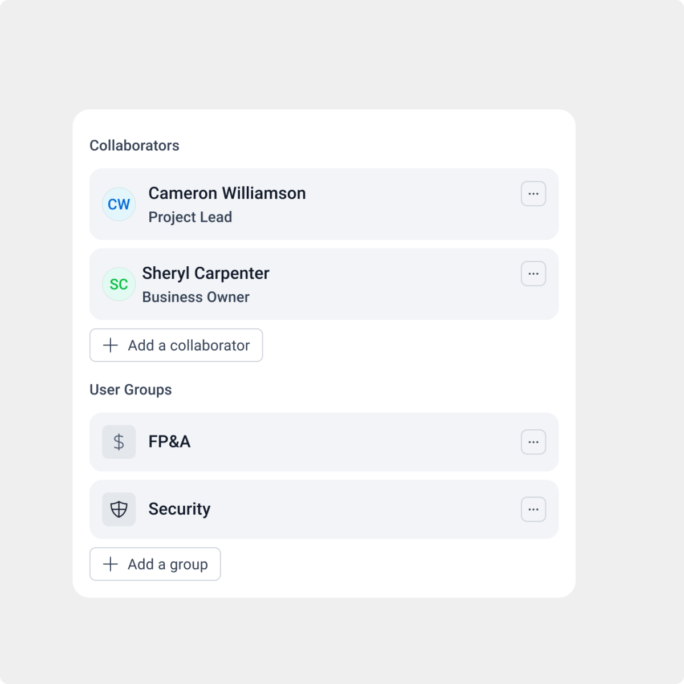Open more options for Sheryl Carpenter

click(x=534, y=274)
